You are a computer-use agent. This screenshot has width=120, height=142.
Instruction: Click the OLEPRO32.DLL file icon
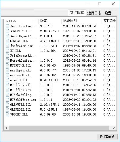[x=7, y=109]
